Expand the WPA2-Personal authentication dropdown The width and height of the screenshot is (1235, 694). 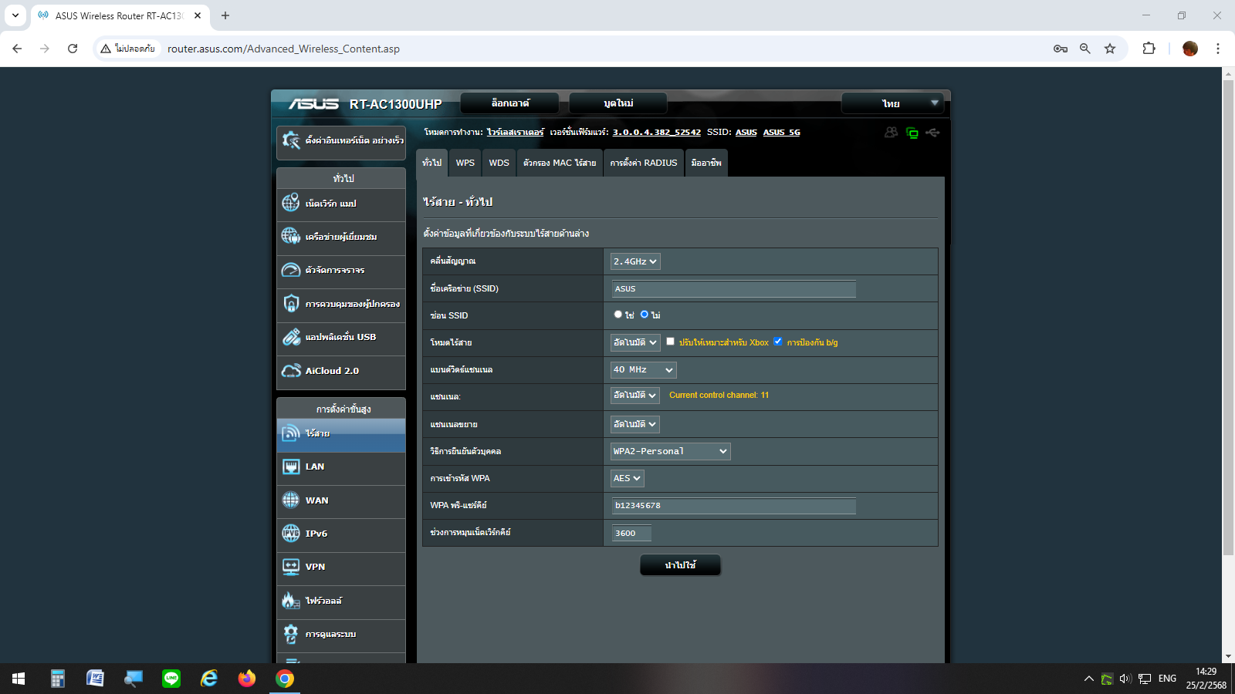coord(670,451)
